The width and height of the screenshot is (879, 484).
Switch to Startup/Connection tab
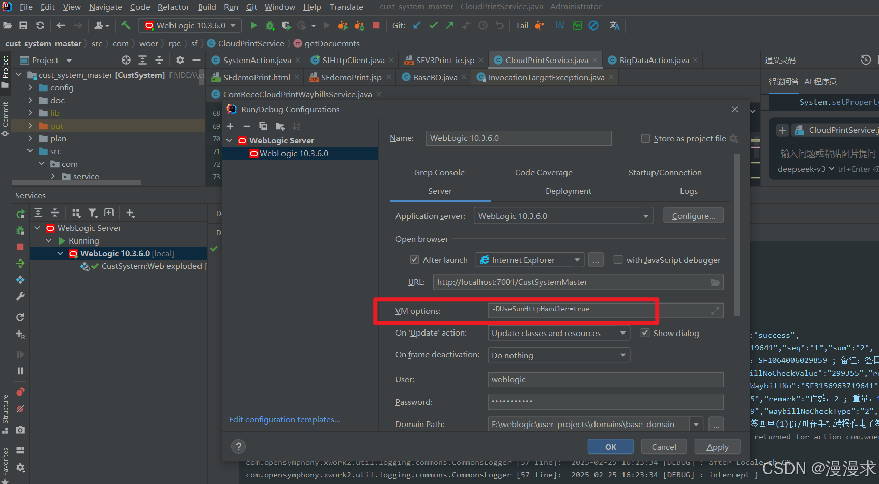(665, 172)
